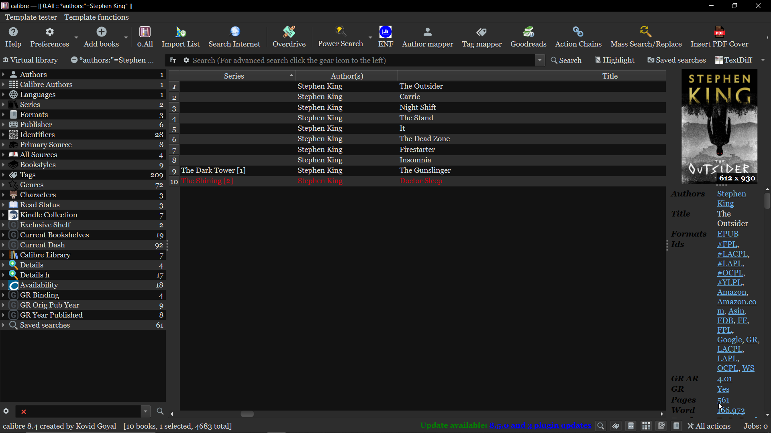Toggle cover grid view in status bar
This screenshot has width=771, height=433.
pos(646,426)
